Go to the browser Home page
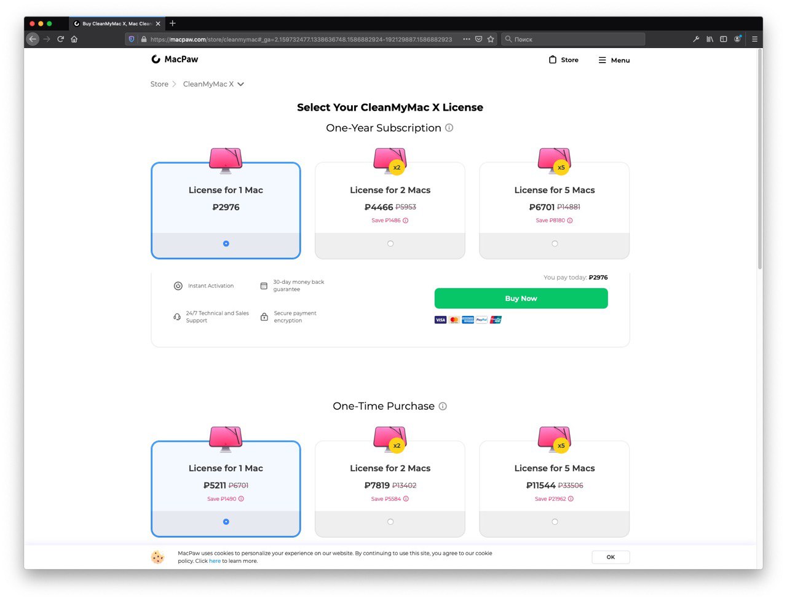 74,39
